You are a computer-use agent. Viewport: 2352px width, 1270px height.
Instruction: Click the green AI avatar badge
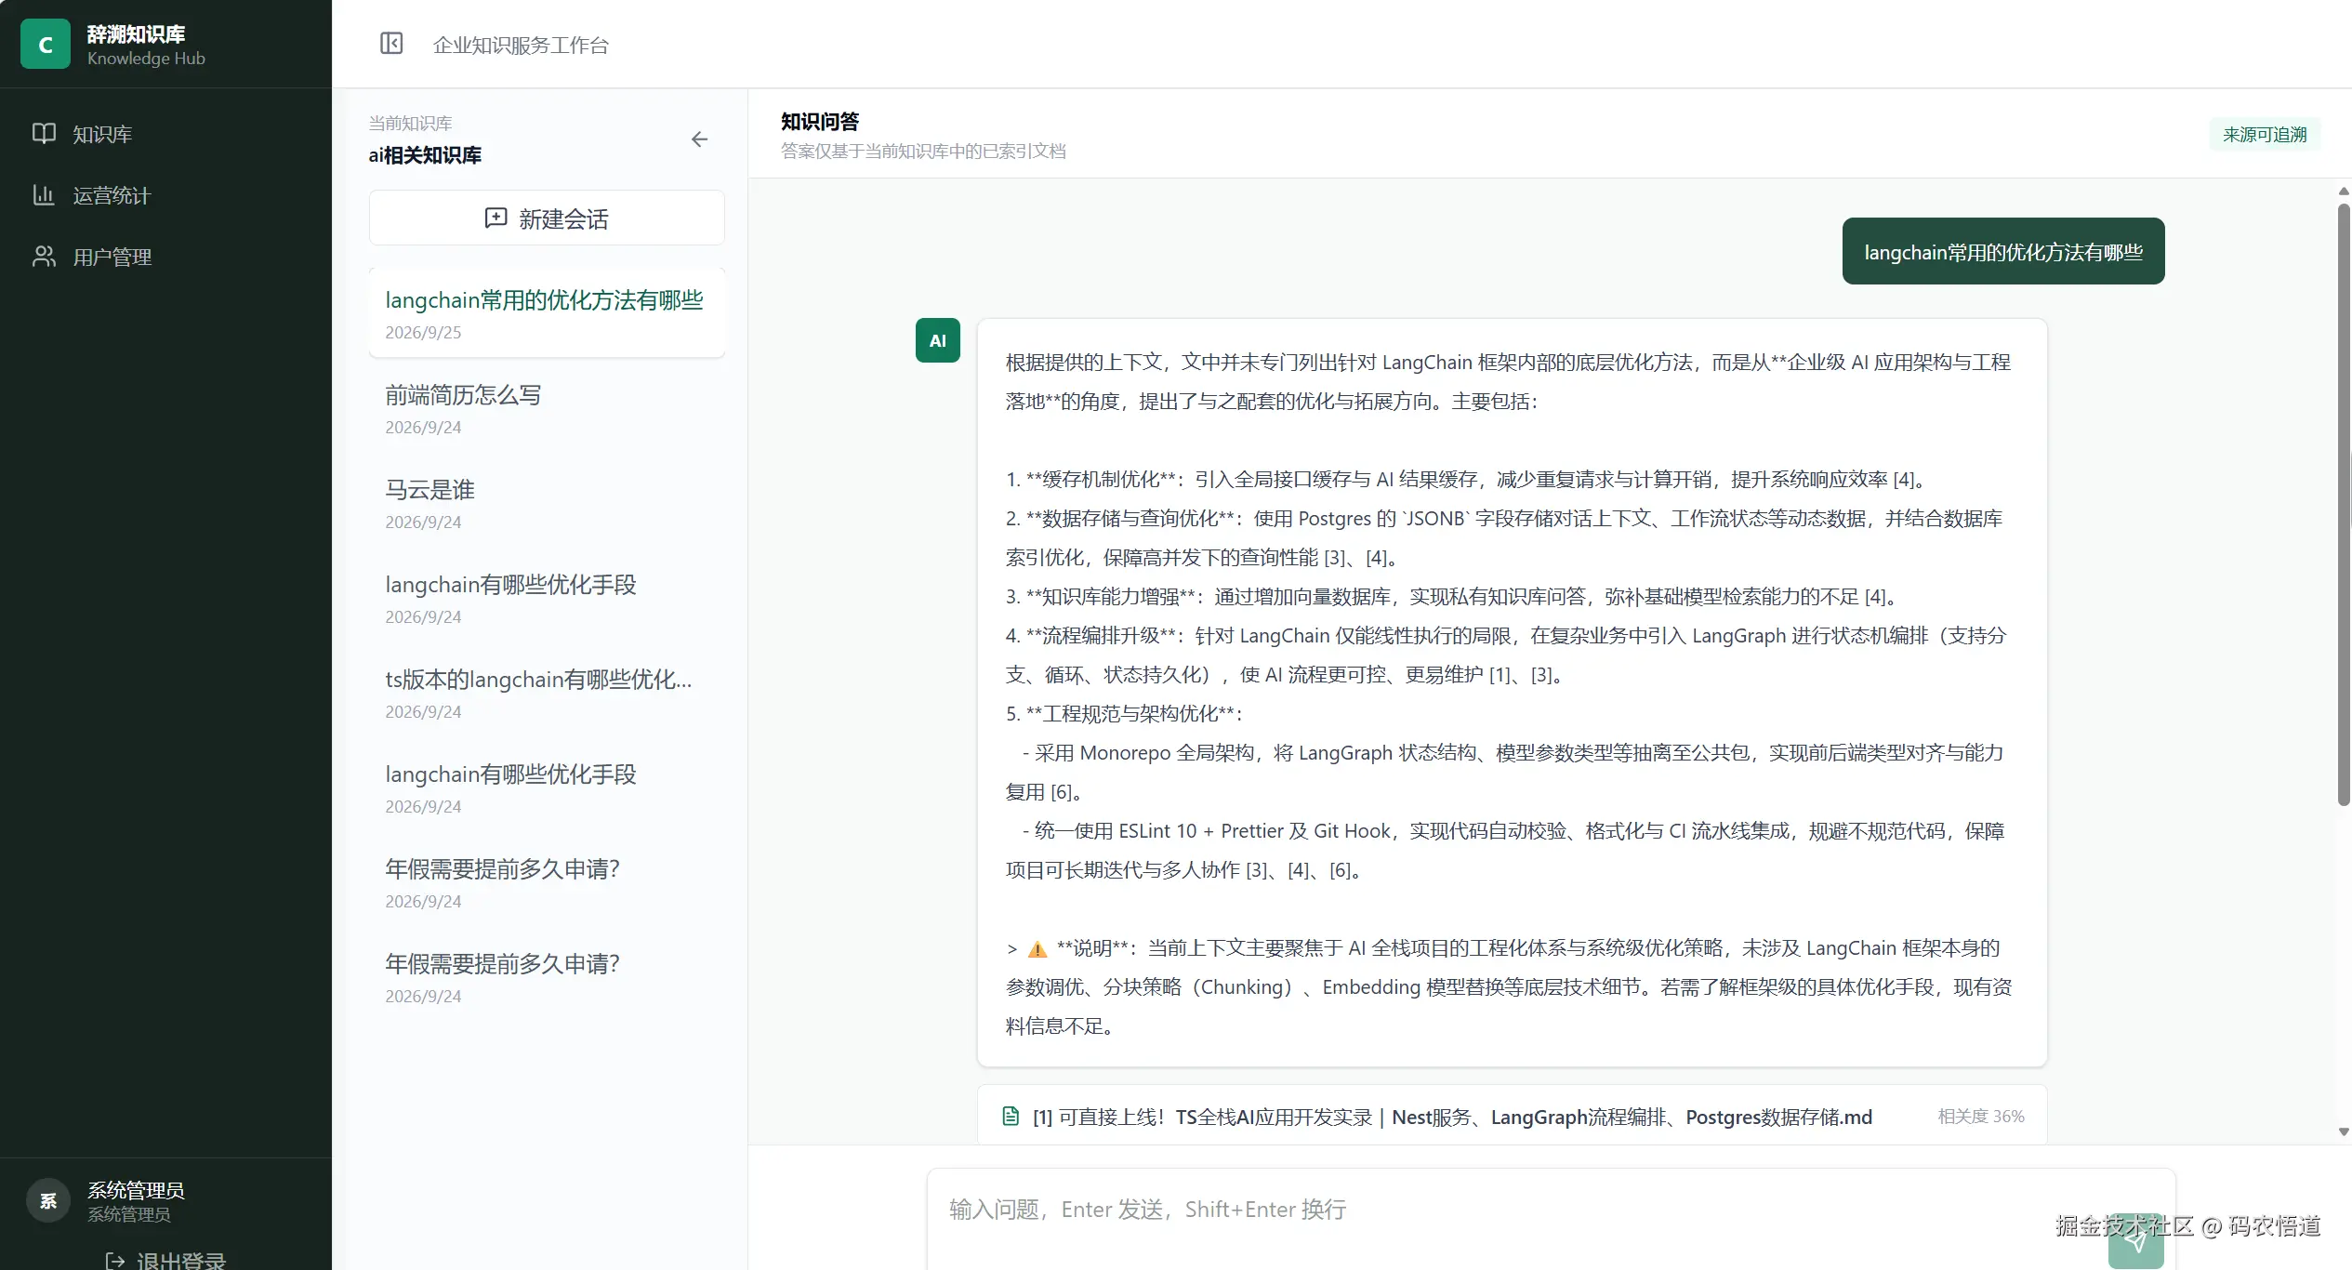[x=937, y=340]
